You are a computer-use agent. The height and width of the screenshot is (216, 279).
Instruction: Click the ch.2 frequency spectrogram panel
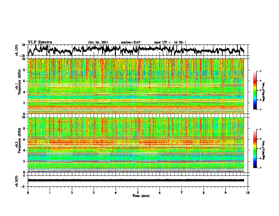(x=136, y=145)
